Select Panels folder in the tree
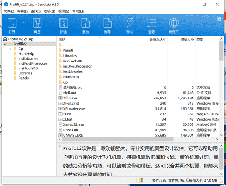 (x=23, y=78)
